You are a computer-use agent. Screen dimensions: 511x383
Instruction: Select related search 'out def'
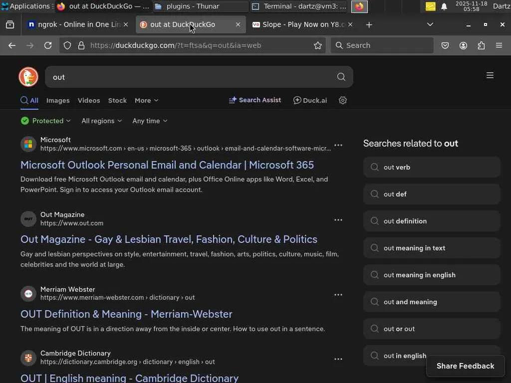[x=432, y=194]
